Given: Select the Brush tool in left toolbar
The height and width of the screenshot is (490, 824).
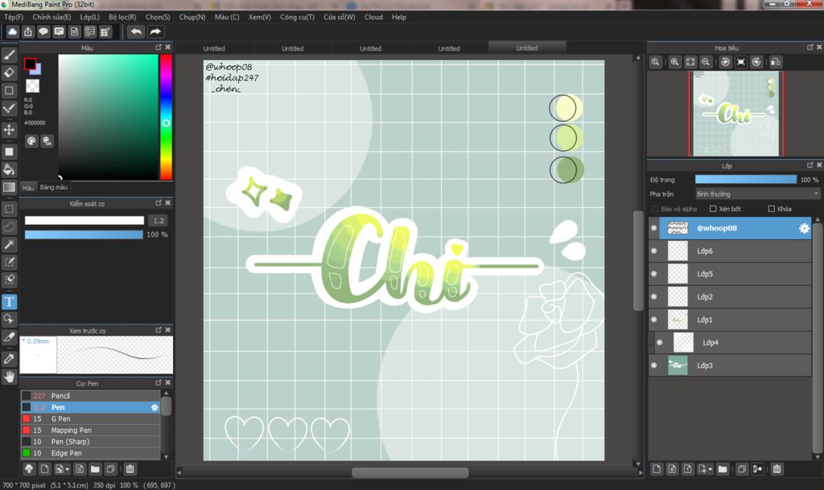Looking at the screenshot, I should pos(9,55).
